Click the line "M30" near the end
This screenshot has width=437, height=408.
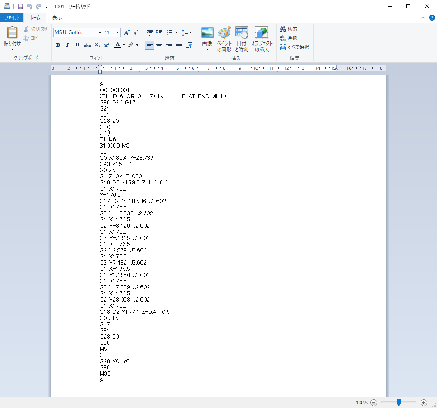(105, 374)
